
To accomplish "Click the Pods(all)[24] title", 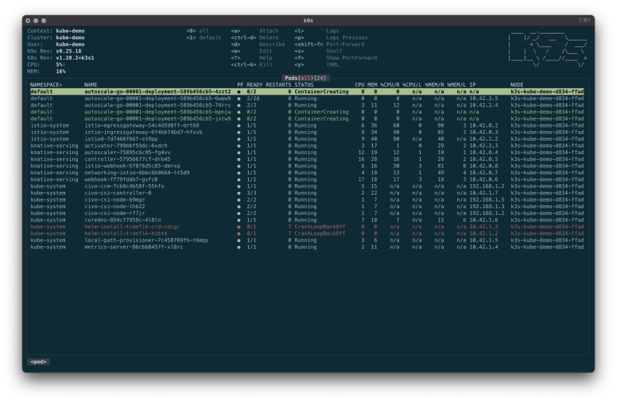I will (306, 78).
